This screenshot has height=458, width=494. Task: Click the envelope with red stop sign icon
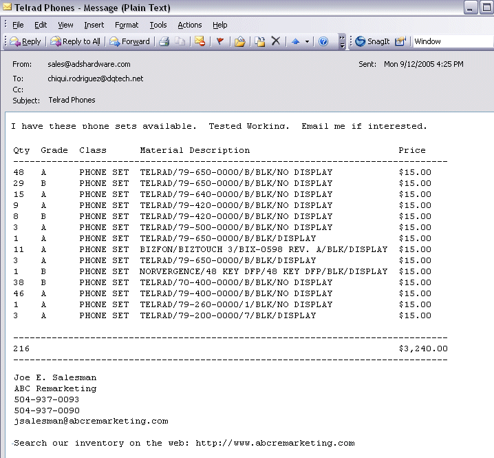point(200,41)
